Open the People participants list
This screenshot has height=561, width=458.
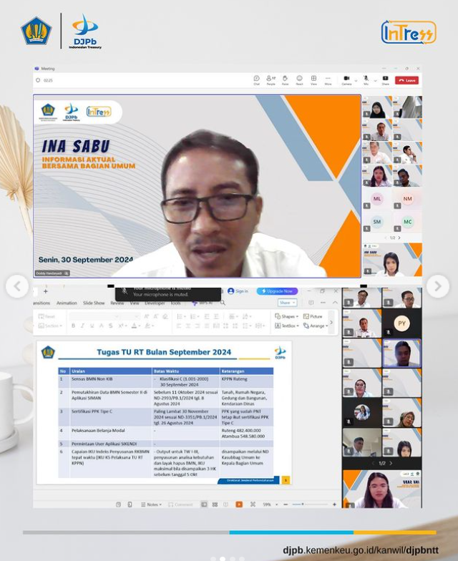(x=271, y=80)
